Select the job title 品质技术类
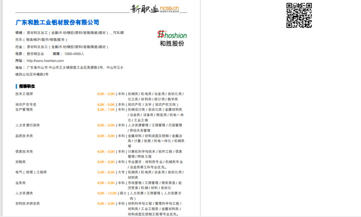Screen dimensions: 361x217 (x=24, y=136)
